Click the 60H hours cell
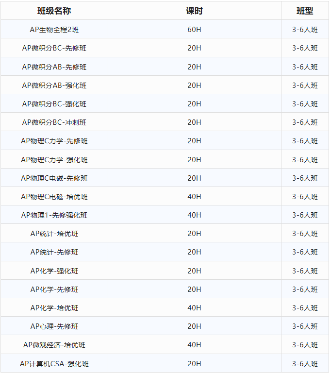The height and width of the screenshot is (374, 330). tap(194, 30)
